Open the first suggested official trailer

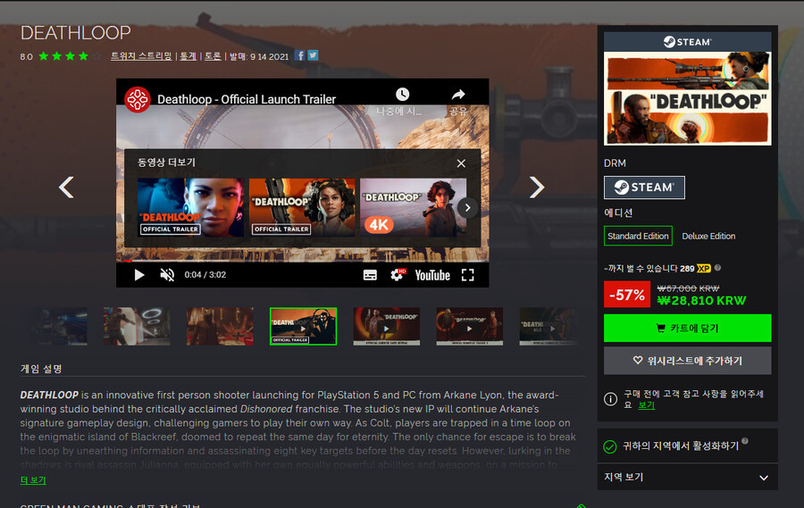point(191,207)
